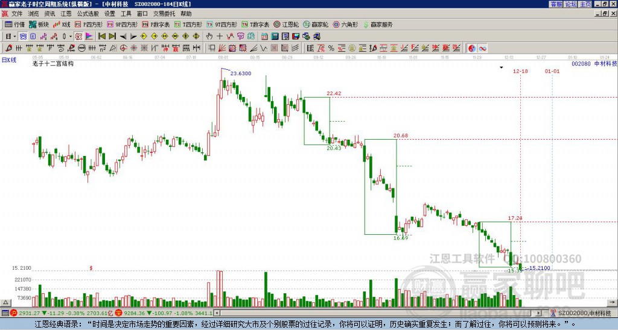Click the red floppy save icon
This screenshot has width=618, height=330.
(296, 36)
